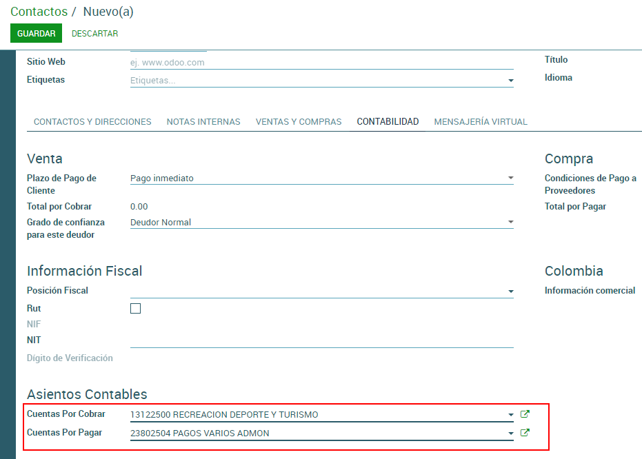642x459 pixels.
Task: Open external link for Cuentas Por Pagar
Action: click(x=525, y=433)
